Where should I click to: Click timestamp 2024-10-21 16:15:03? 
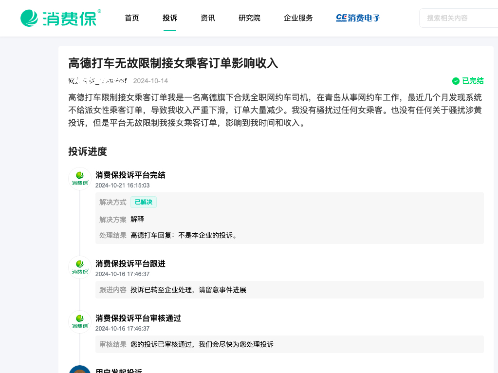123,185
